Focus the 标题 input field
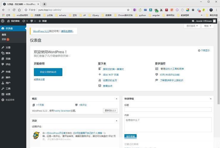Image resolution: width=220 pixels, height=148 pixels. click(x=168, y=110)
